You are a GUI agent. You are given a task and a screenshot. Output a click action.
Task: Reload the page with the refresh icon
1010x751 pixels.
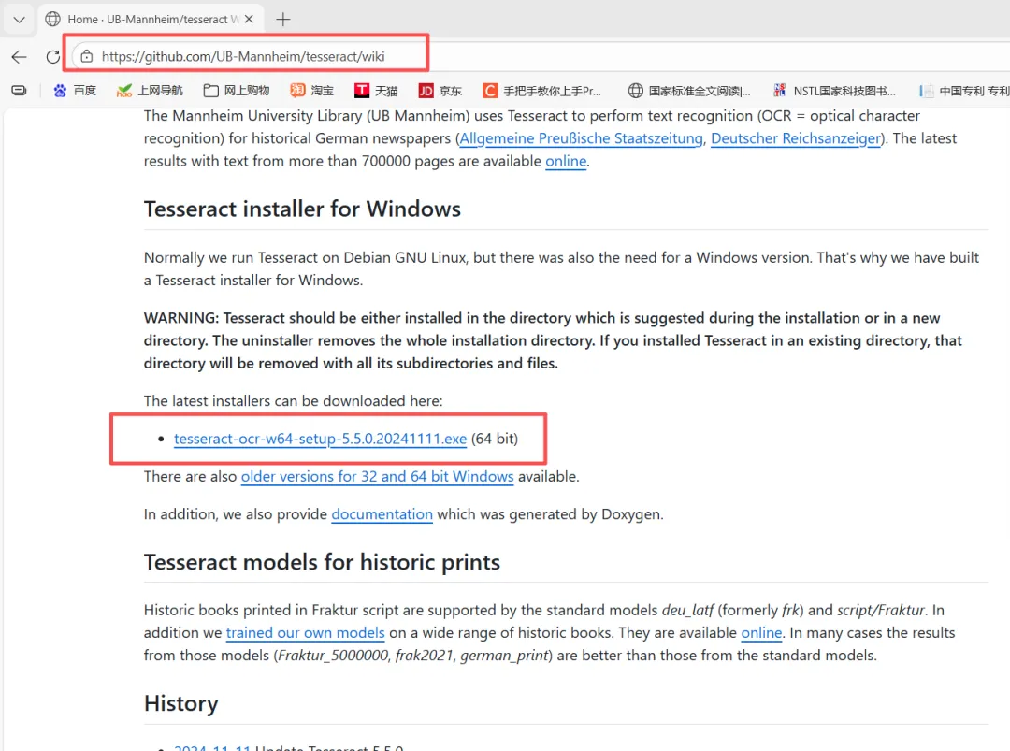pos(53,57)
